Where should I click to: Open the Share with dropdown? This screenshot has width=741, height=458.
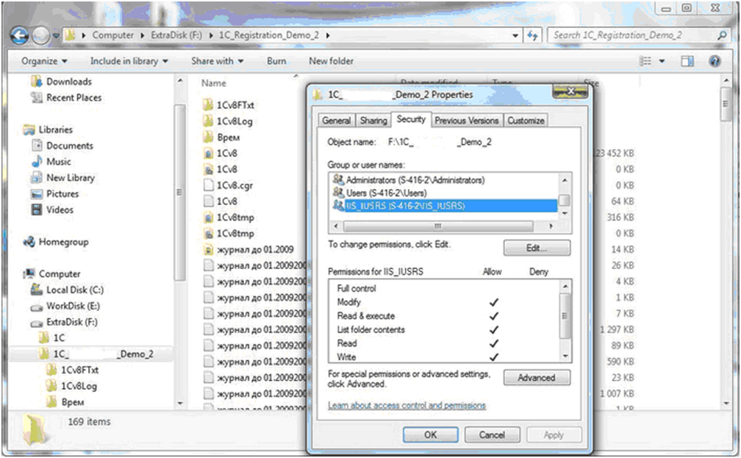coord(217,61)
